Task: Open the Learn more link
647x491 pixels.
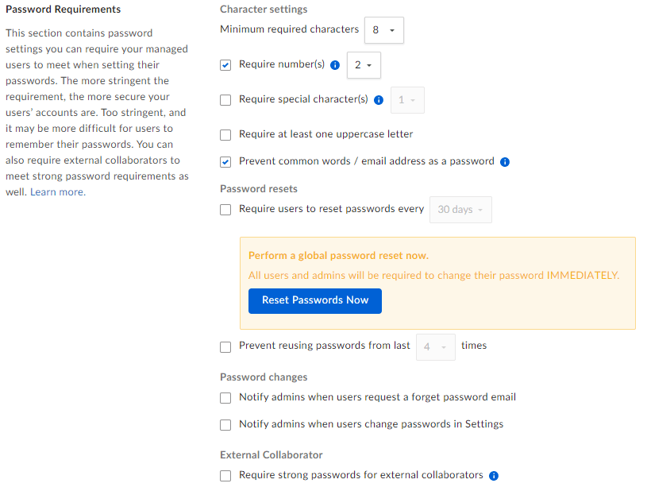Action: coord(56,191)
